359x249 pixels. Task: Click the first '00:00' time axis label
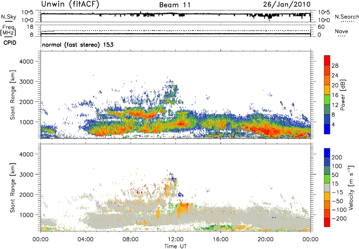click(40, 240)
